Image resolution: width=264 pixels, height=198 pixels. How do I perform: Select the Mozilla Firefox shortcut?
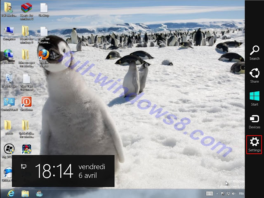pyautogui.click(x=44, y=58)
